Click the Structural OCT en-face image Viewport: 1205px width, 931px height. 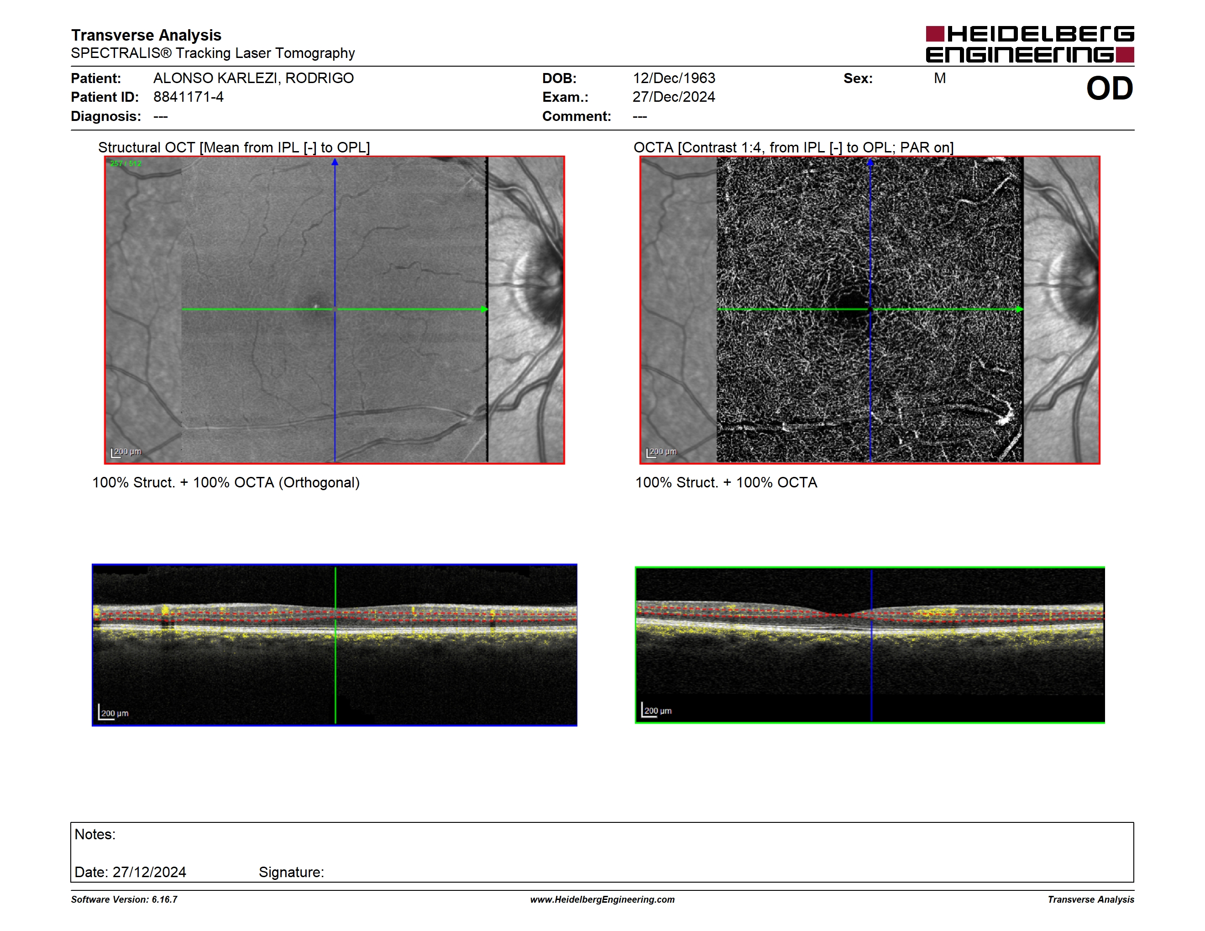coord(335,310)
